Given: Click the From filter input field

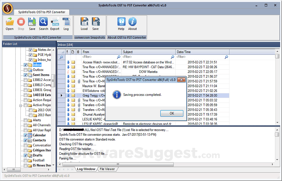Looking at the screenshot, I should coord(99,57).
